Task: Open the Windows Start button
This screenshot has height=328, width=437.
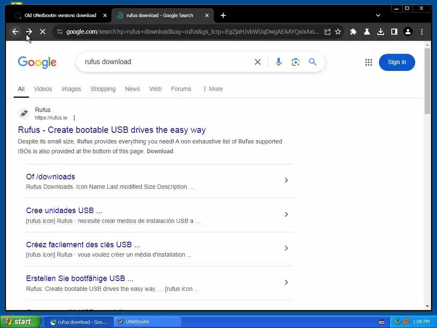Action: pyautogui.click(x=20, y=322)
